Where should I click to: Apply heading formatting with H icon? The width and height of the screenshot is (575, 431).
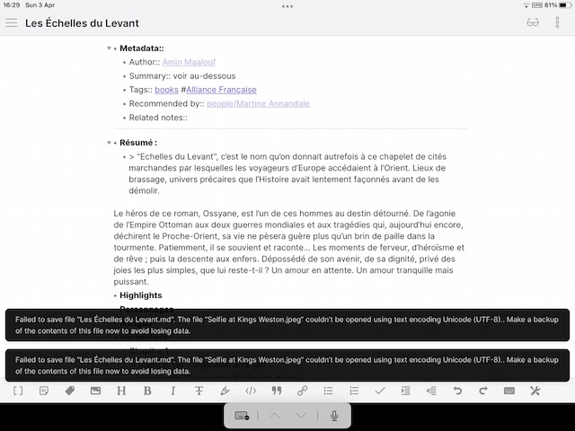121,391
